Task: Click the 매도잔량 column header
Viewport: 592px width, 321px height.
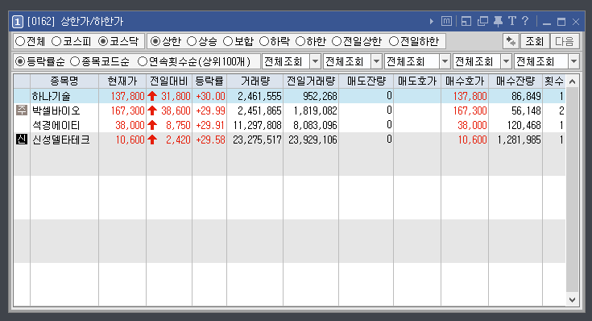Action: [366, 81]
